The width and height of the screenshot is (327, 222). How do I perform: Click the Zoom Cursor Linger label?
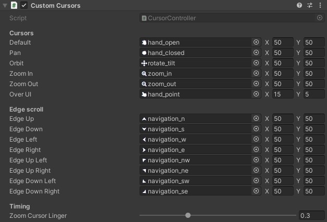pos(38,216)
